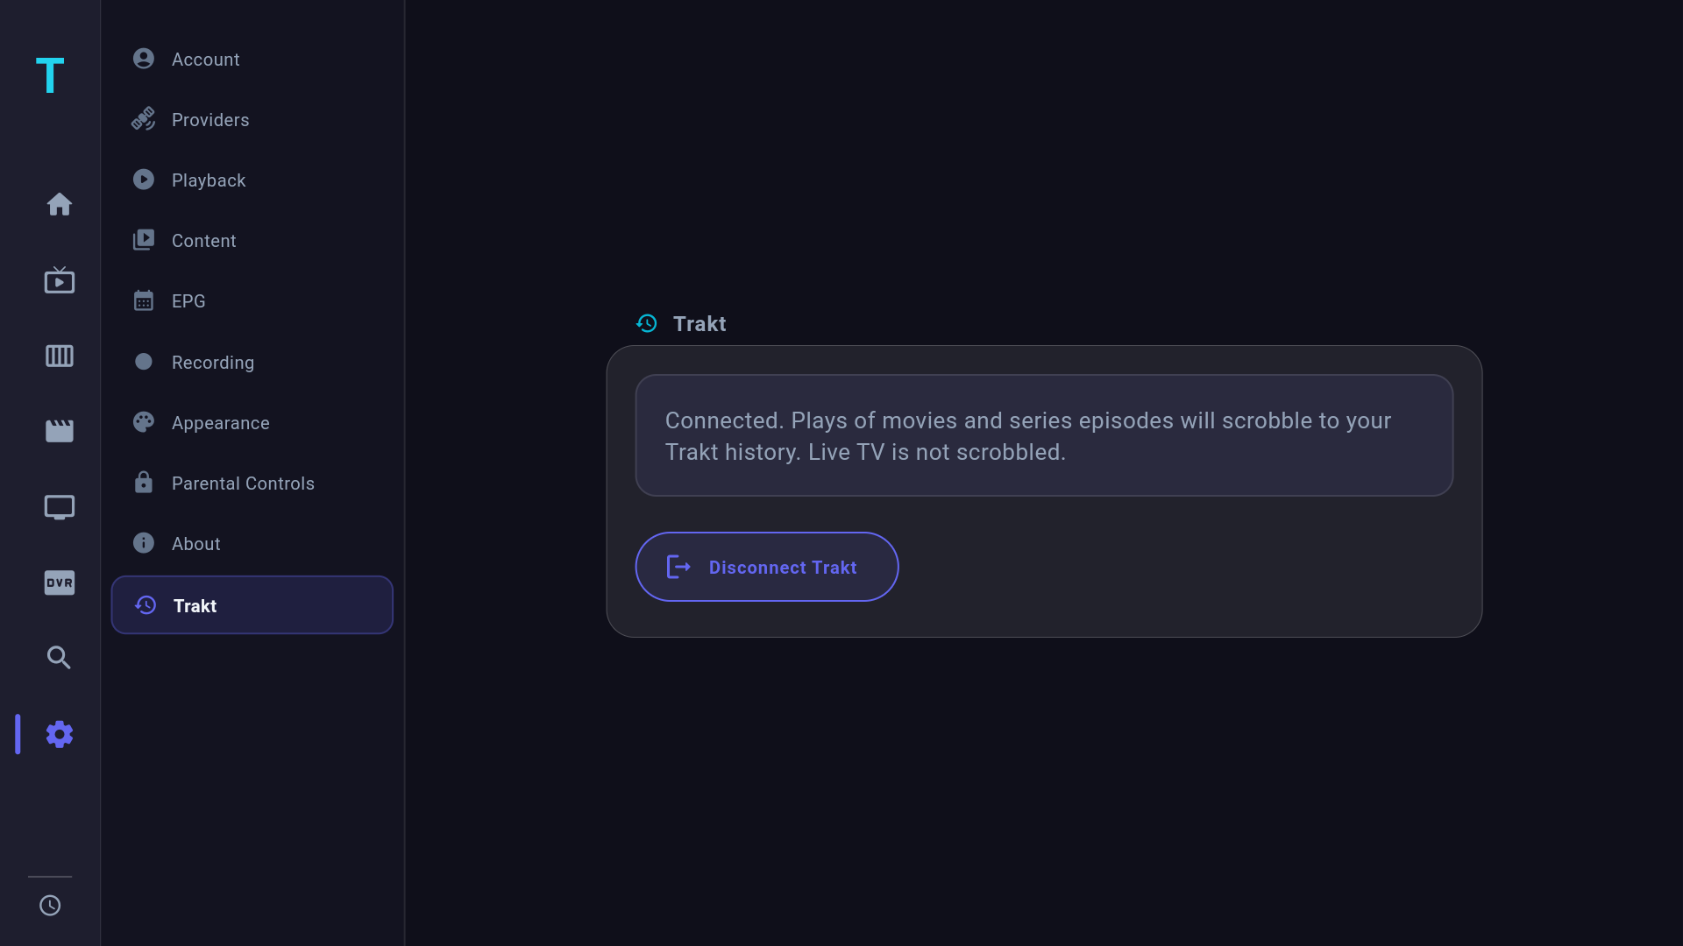The width and height of the screenshot is (1683, 946).
Task: Click the About info icon
Action: (144, 543)
